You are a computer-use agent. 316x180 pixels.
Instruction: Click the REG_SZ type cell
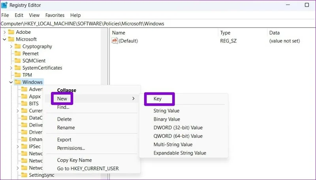coord(228,41)
